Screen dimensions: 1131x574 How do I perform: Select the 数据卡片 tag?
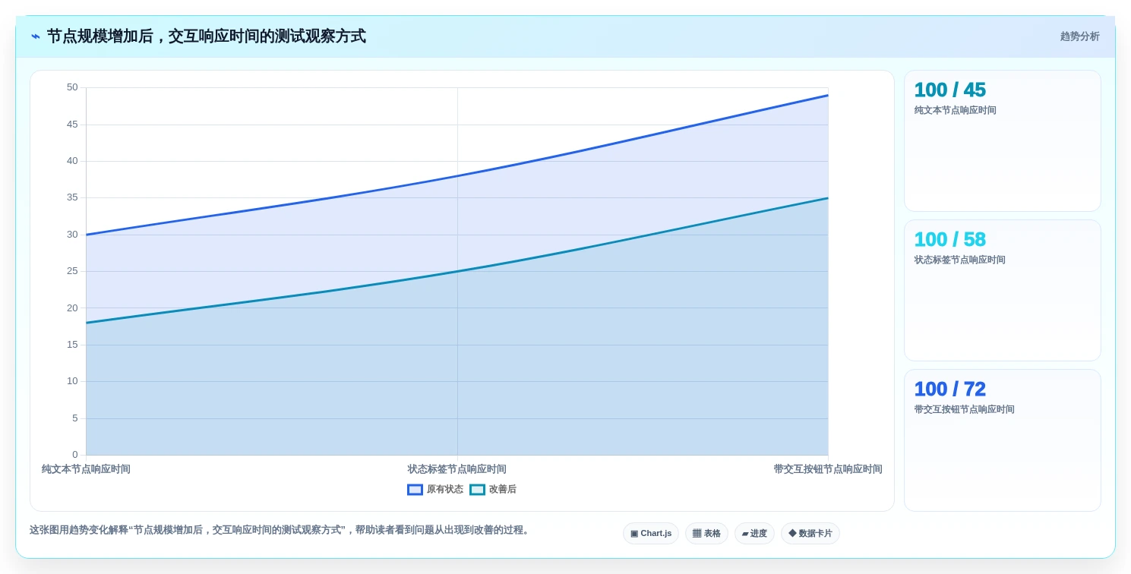pos(810,533)
